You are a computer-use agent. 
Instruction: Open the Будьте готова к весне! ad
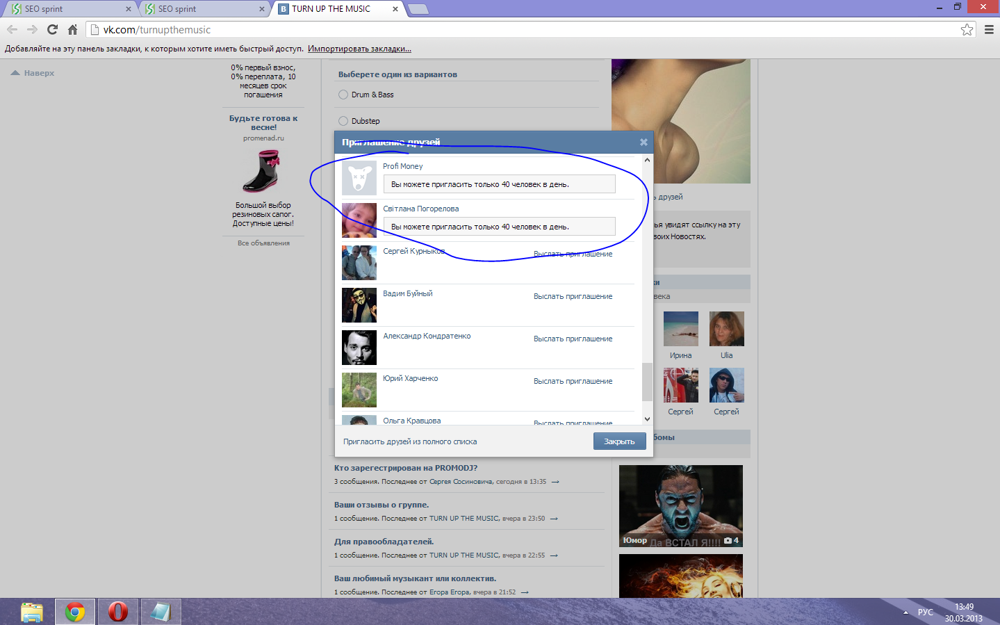click(263, 122)
